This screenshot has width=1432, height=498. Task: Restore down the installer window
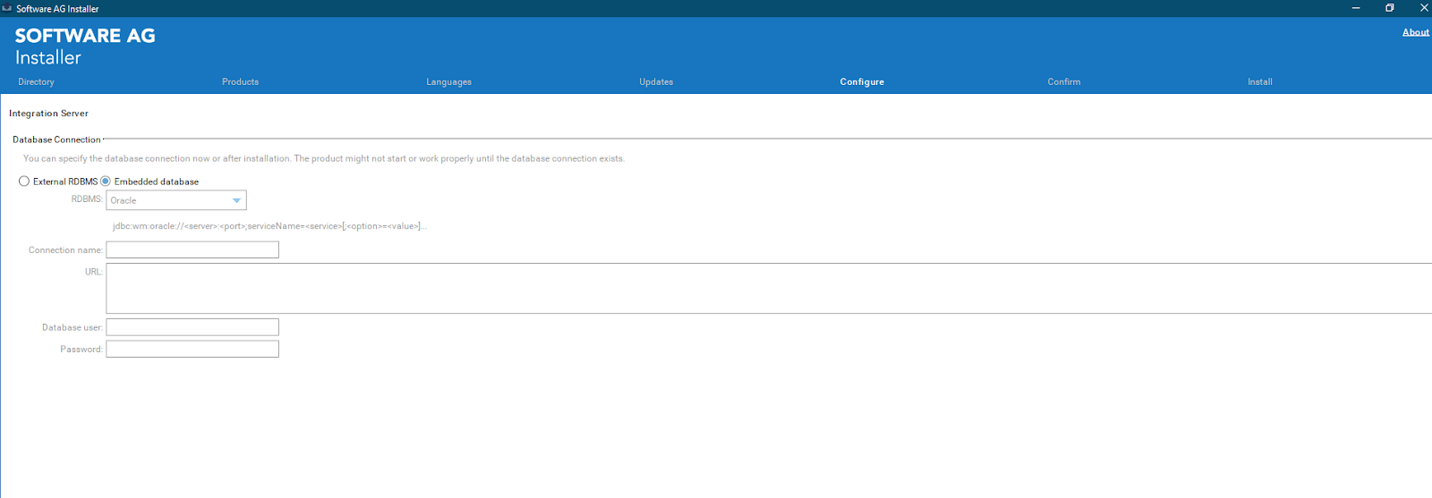coord(1390,8)
